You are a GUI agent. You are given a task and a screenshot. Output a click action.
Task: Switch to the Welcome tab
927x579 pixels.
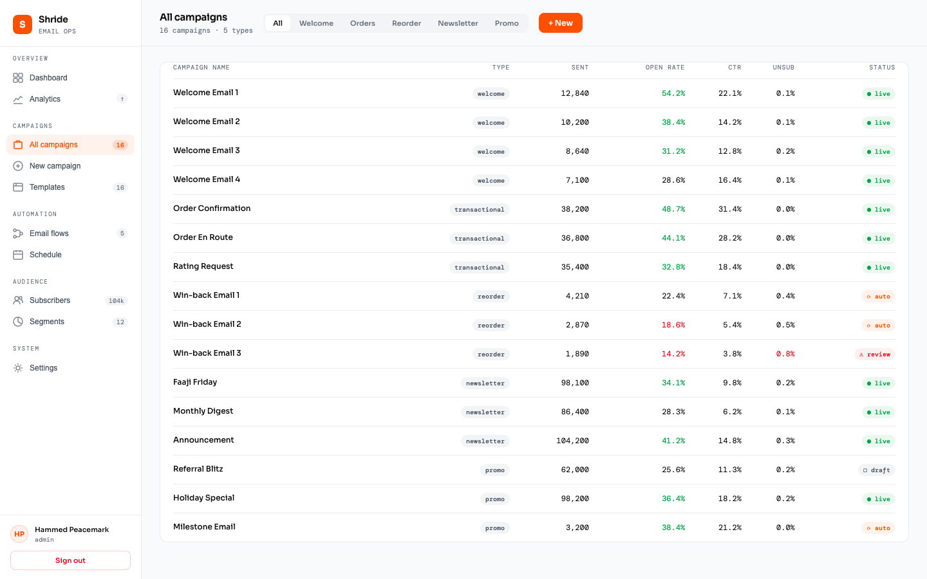click(x=316, y=23)
